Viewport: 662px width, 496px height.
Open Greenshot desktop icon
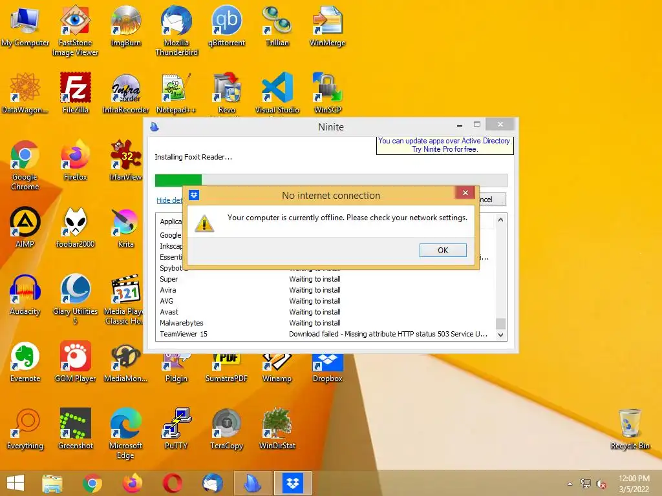[75, 429]
